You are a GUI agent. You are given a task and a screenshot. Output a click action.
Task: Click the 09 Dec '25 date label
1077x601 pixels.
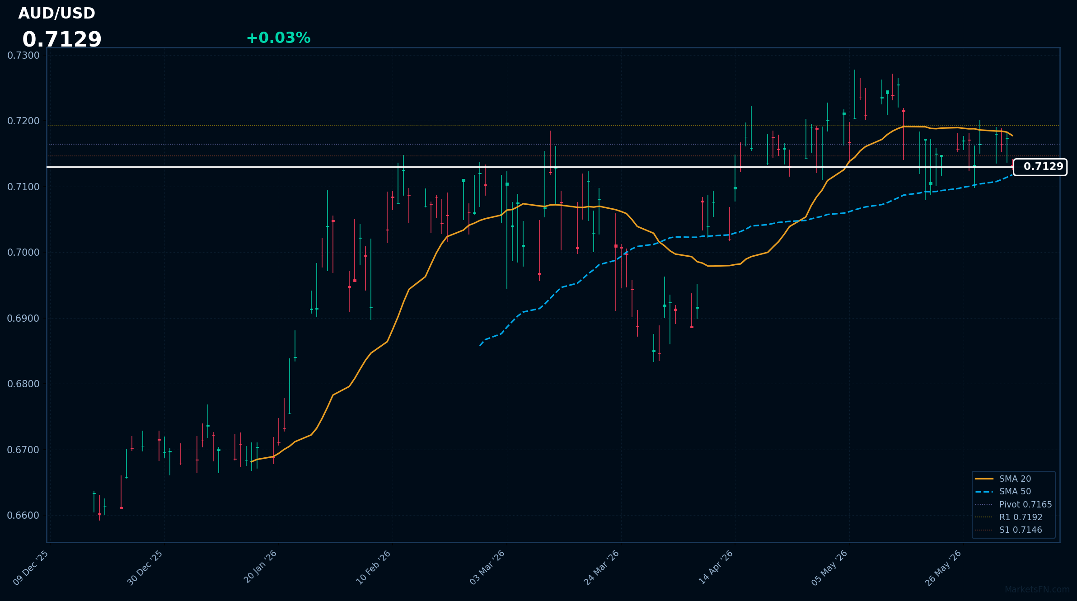coord(31,568)
